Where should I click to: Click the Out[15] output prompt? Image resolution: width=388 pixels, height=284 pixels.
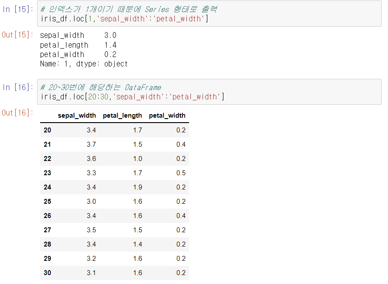coord(17,35)
